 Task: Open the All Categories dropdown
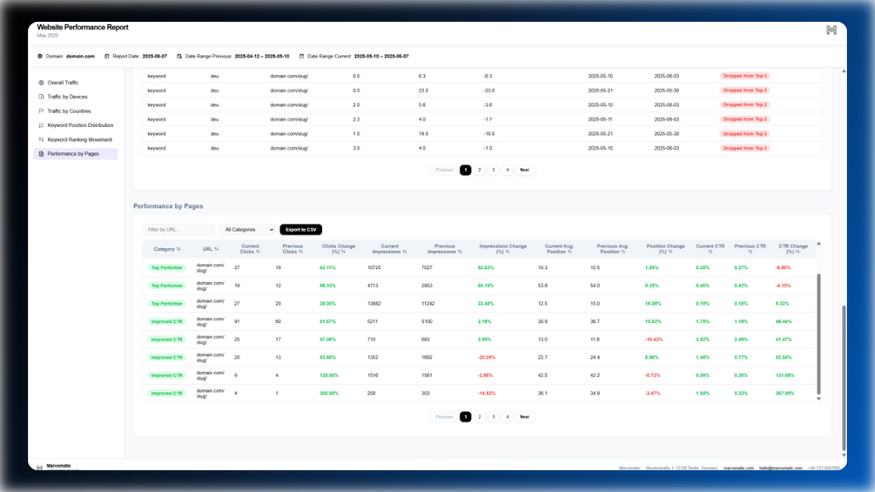click(x=248, y=230)
